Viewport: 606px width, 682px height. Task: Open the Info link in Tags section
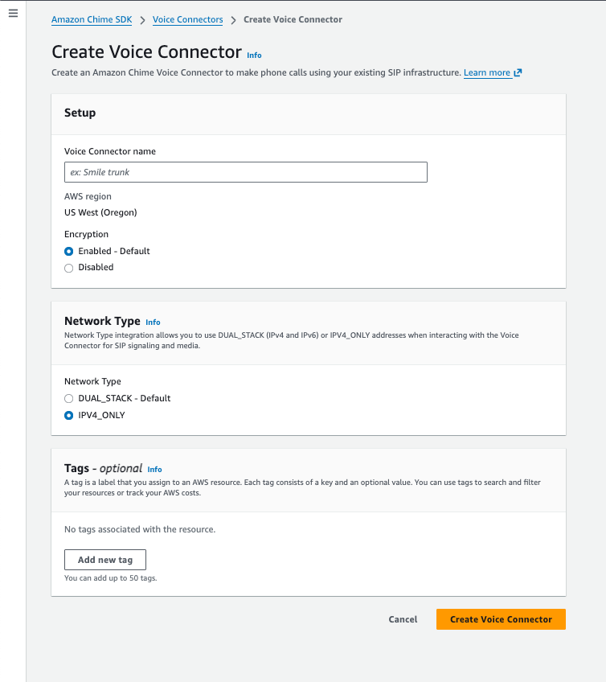tap(154, 470)
